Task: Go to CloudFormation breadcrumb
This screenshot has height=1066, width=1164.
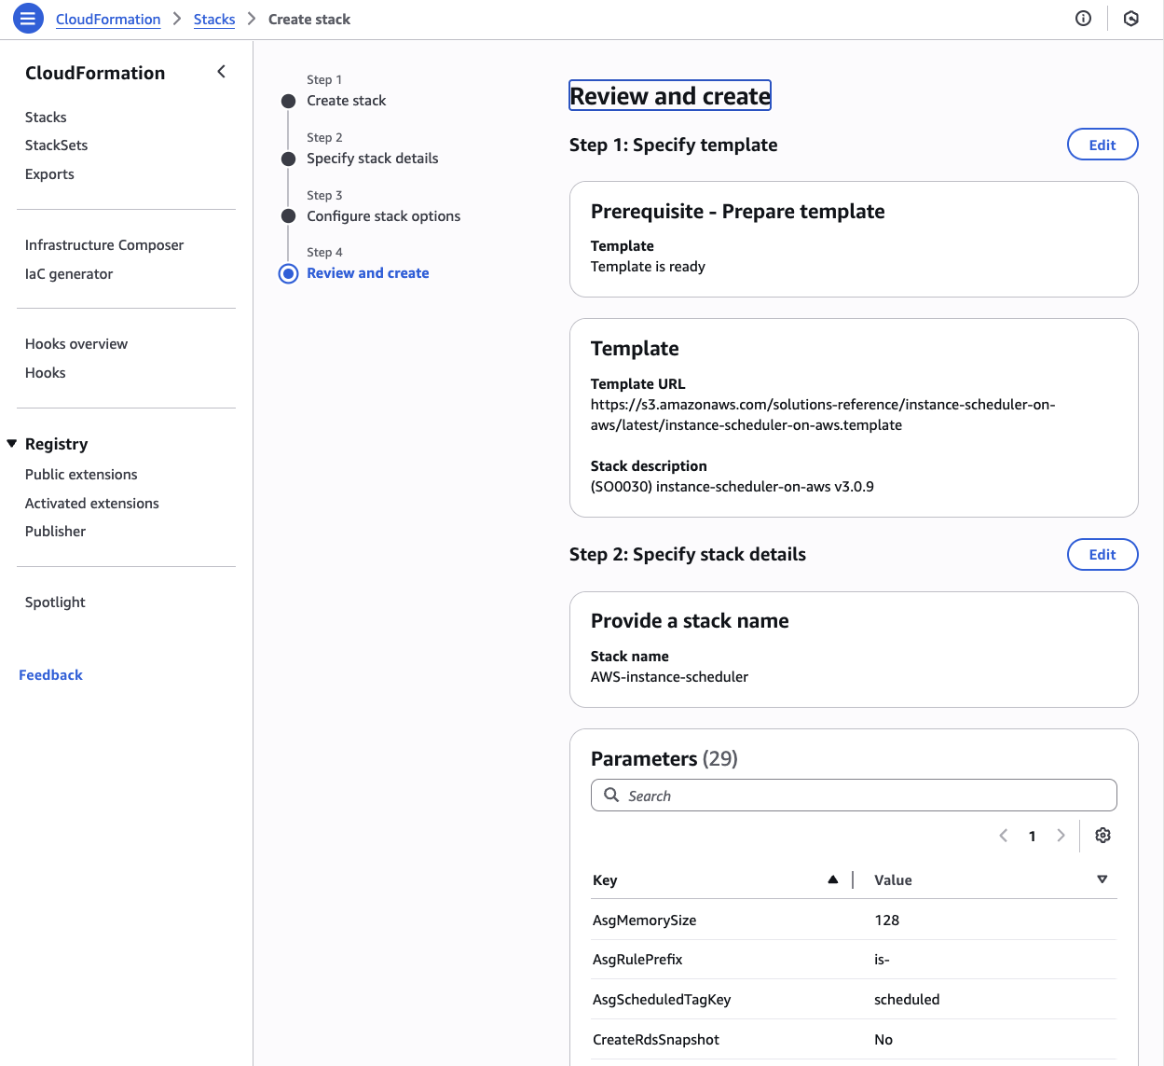Action: [108, 20]
